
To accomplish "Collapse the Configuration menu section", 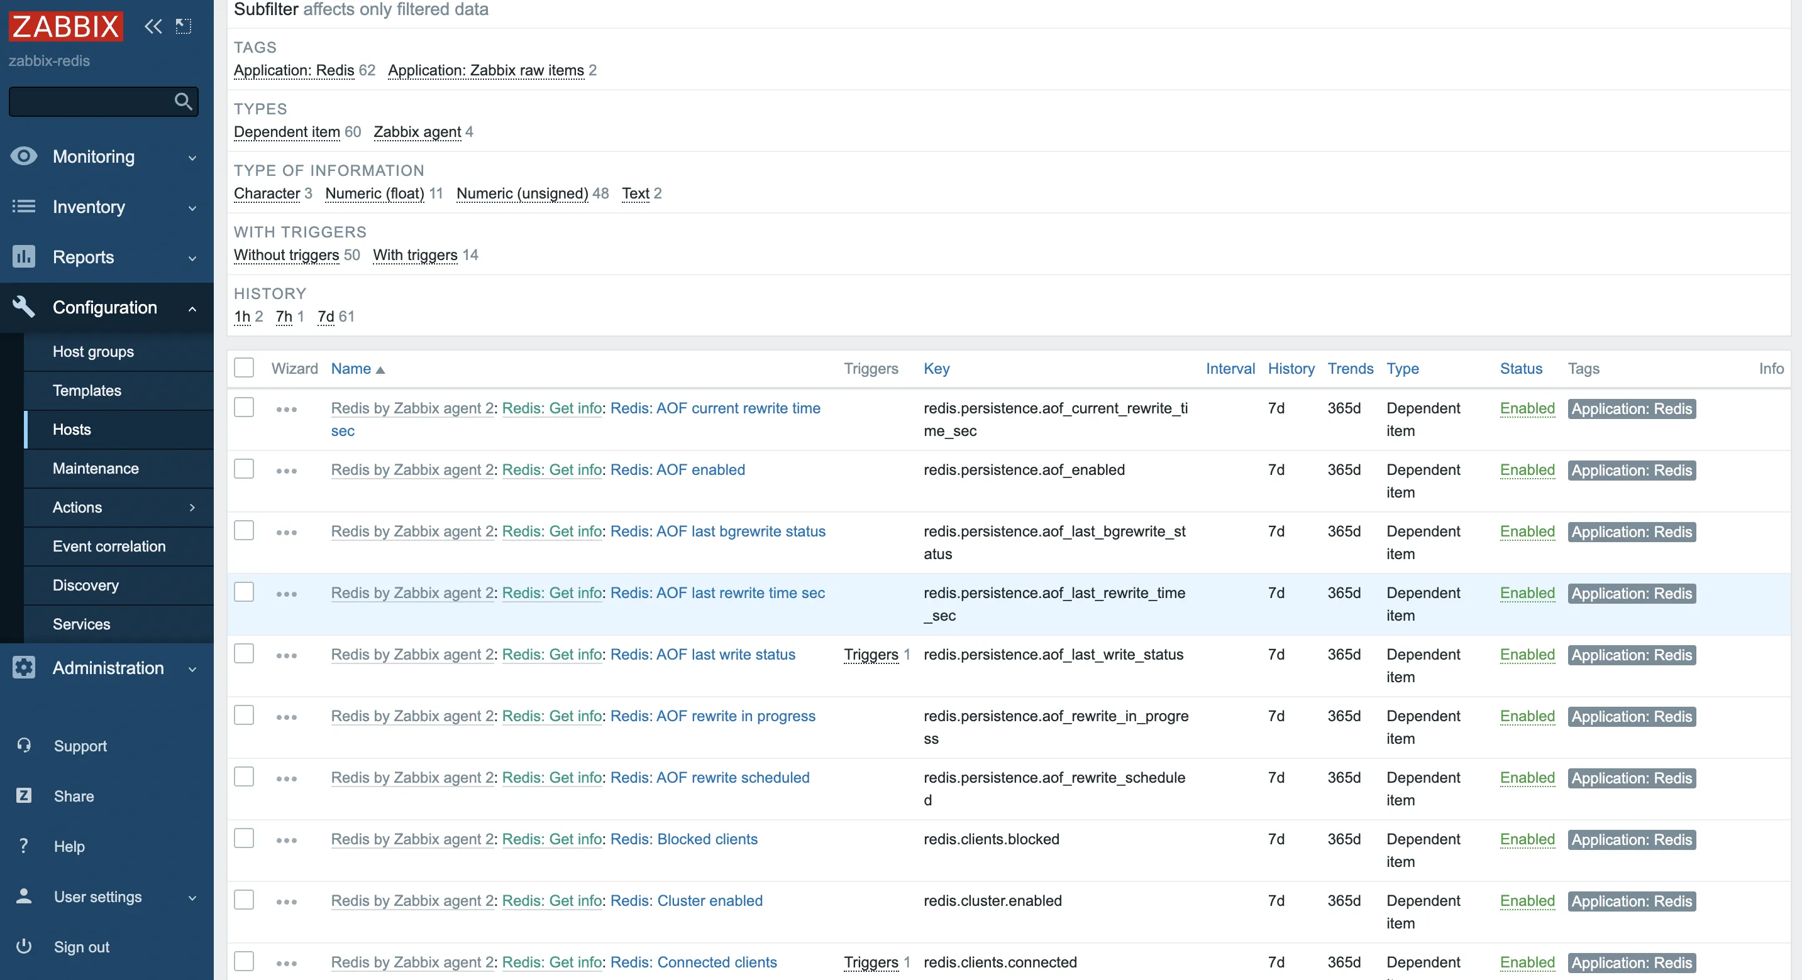I will (106, 308).
